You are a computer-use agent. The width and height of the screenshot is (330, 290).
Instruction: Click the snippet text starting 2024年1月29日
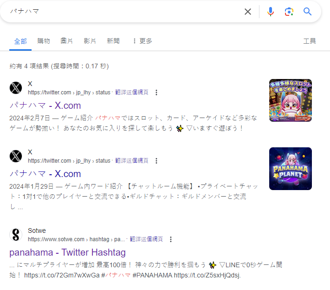click(133, 197)
